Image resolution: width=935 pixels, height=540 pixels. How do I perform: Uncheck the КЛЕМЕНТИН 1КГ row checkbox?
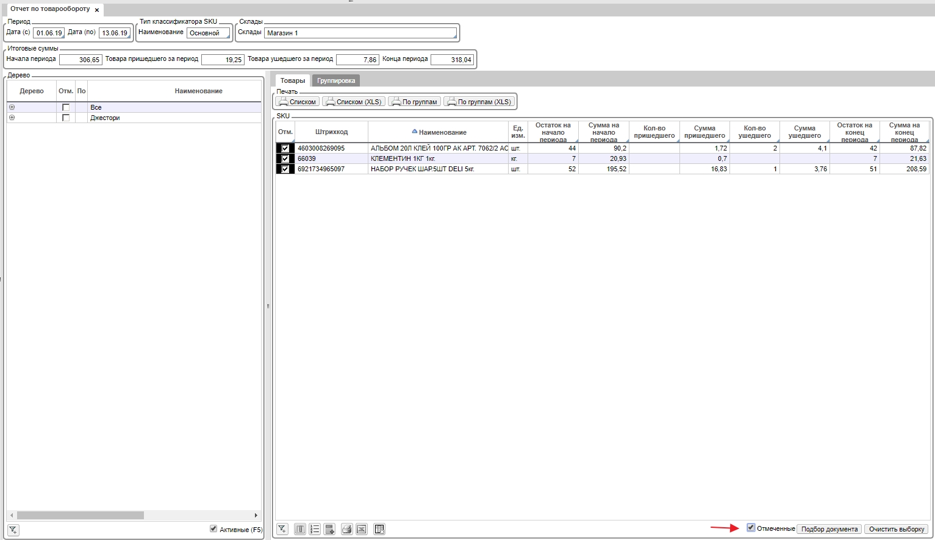(x=285, y=158)
